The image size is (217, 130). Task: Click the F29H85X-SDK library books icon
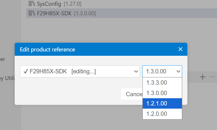point(32,13)
